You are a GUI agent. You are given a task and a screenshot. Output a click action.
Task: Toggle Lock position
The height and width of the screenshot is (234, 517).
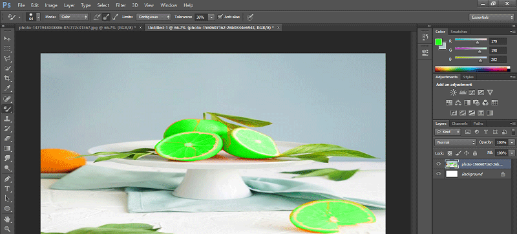pos(467,153)
